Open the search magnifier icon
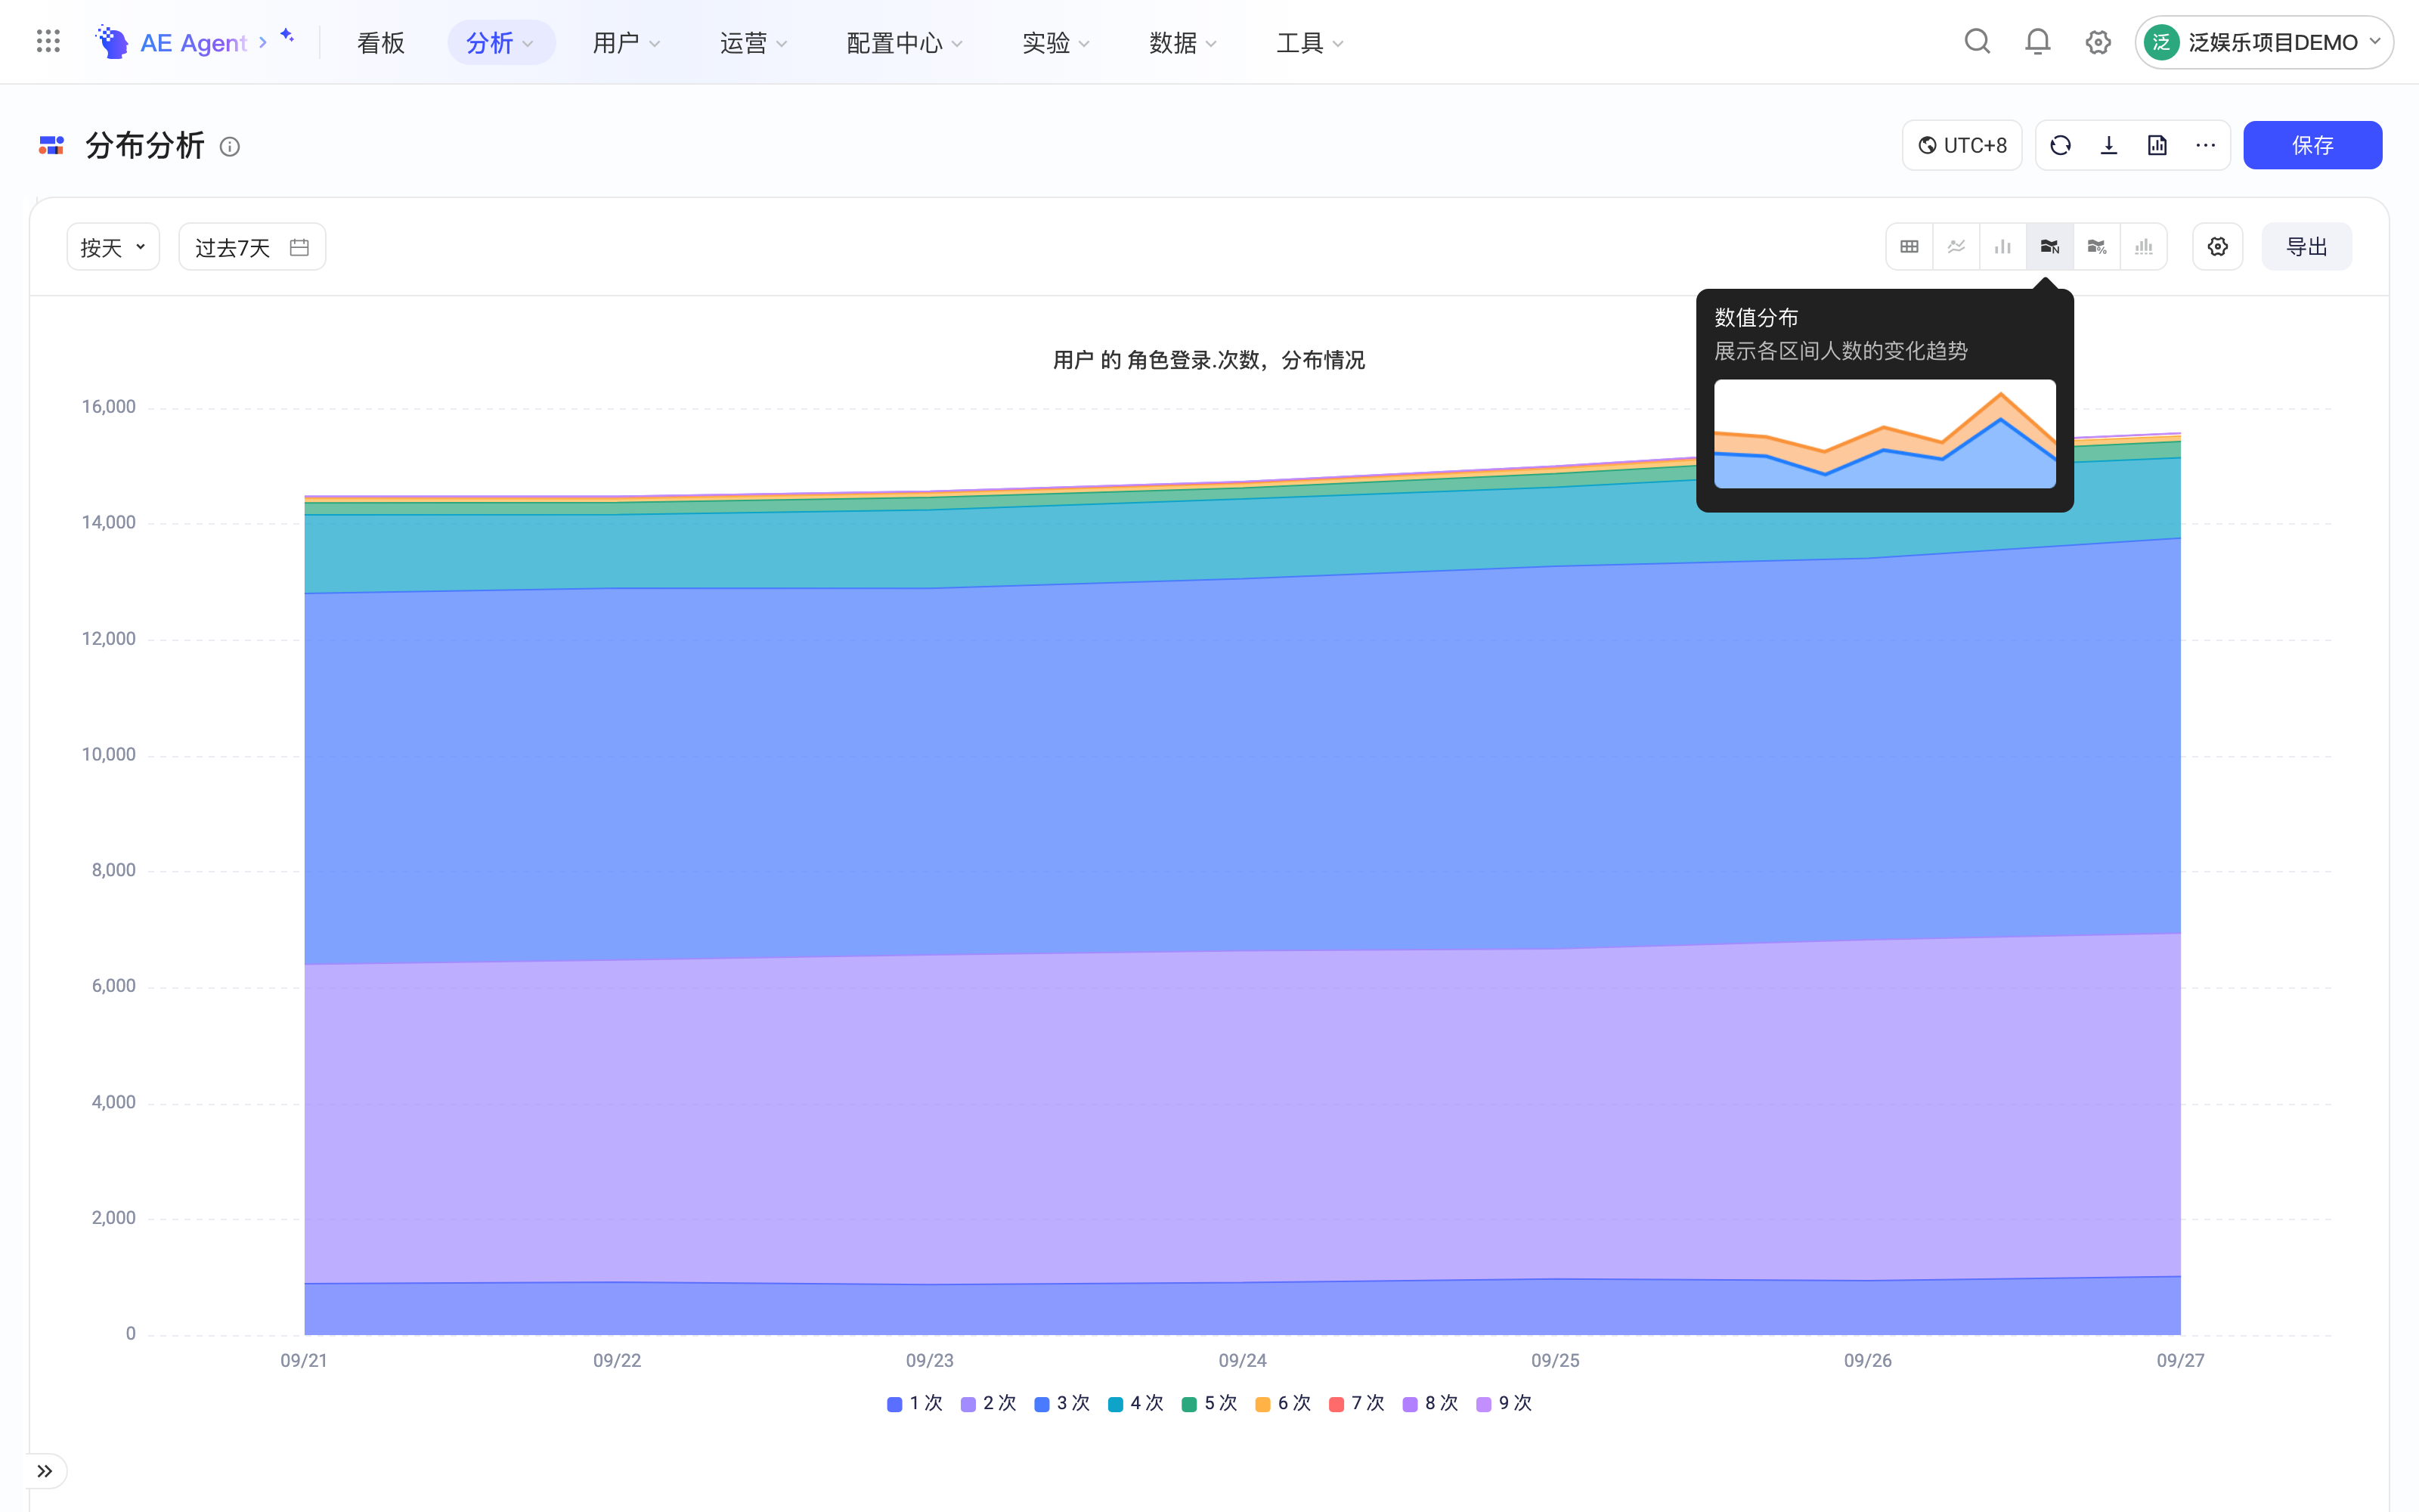 [x=1978, y=41]
